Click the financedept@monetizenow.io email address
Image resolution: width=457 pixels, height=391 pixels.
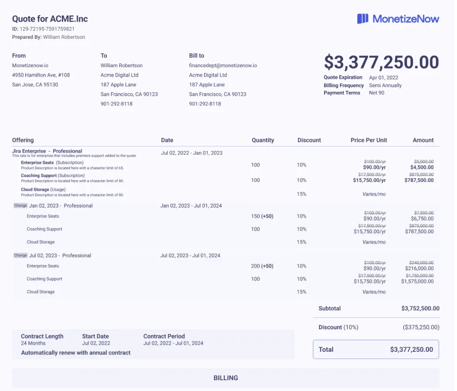click(x=223, y=65)
